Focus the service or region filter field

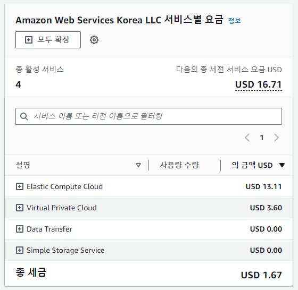148,116
